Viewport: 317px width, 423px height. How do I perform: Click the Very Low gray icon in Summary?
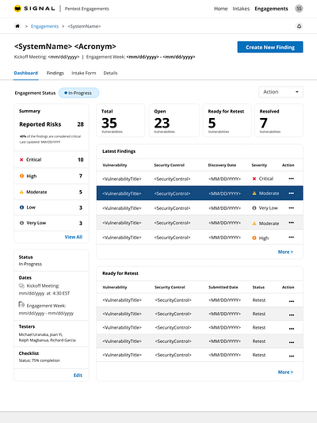tap(21, 223)
